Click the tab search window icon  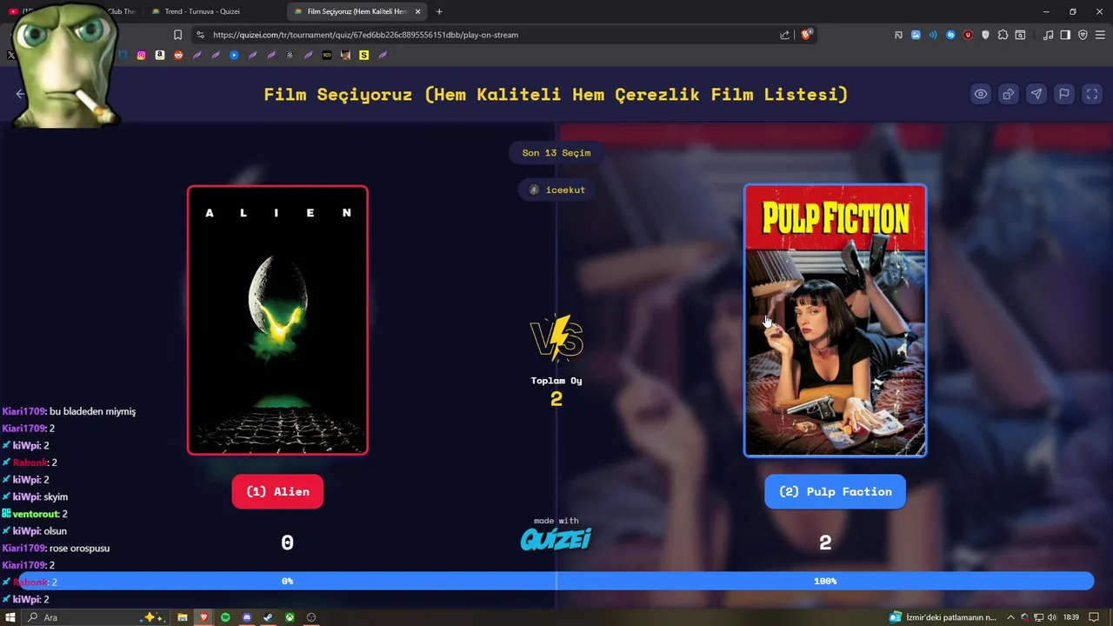(x=1020, y=35)
